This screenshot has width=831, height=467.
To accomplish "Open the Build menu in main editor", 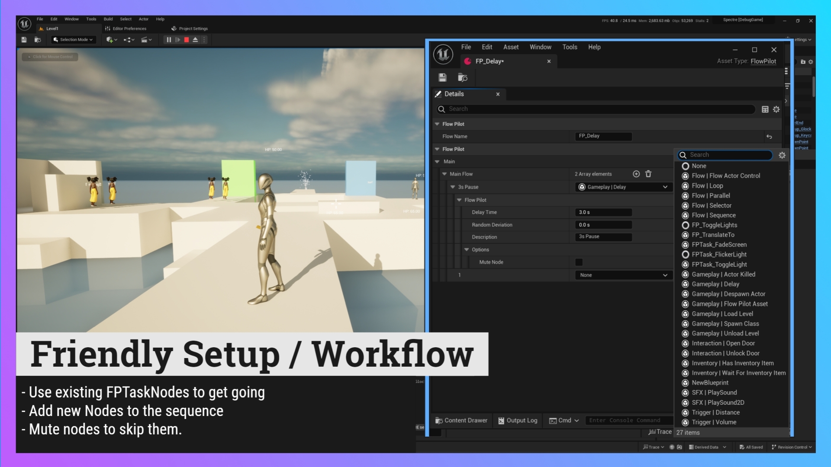I will [x=108, y=19].
